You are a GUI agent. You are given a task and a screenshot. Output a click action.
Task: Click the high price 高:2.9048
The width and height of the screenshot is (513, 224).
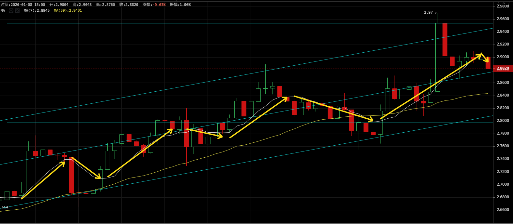tap(82, 5)
